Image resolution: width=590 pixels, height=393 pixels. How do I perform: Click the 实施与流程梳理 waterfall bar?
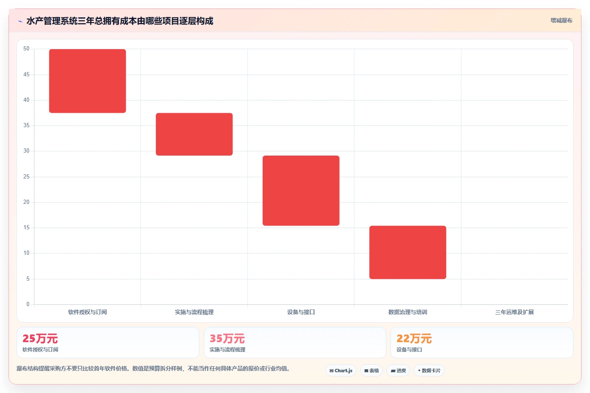pyautogui.click(x=194, y=134)
